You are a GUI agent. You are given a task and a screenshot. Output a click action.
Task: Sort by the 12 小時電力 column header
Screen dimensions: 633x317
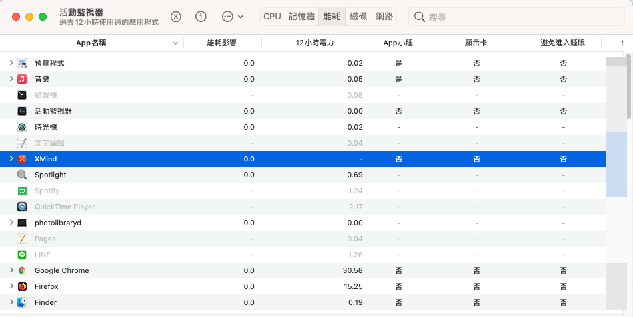(x=315, y=43)
